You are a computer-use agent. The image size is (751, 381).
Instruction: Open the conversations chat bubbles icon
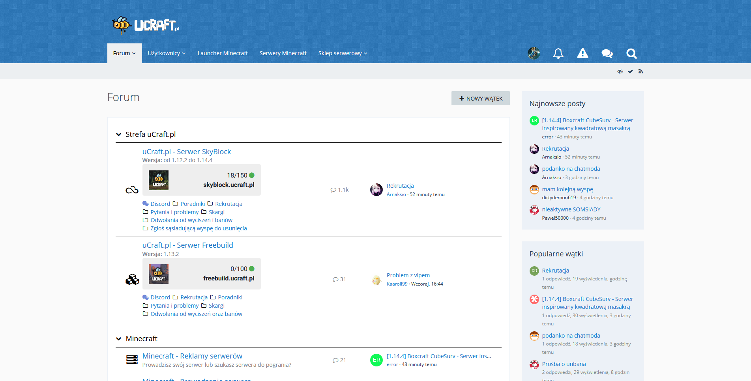[607, 53]
